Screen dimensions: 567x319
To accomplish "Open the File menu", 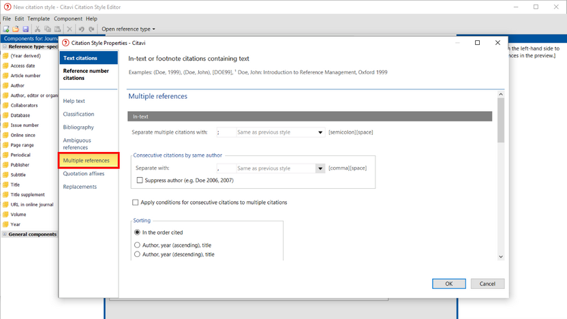I will click(7, 19).
